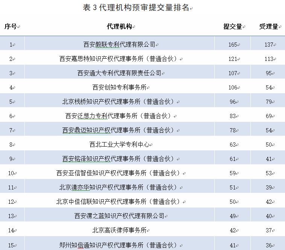This screenshot has height=250, width=285.
Task: Click serial number 10 cell
Action: 11,173
